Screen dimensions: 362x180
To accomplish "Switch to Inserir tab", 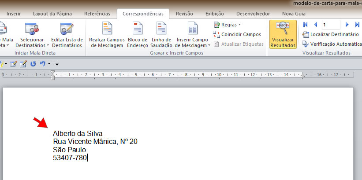I will coord(14,14).
